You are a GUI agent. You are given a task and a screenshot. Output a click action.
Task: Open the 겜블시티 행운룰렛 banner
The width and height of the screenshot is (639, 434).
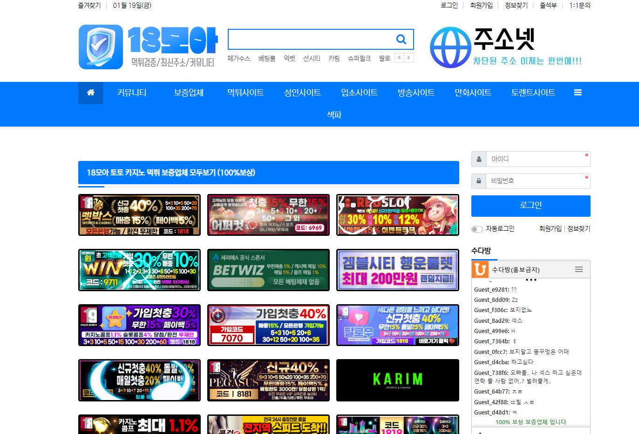coord(398,270)
